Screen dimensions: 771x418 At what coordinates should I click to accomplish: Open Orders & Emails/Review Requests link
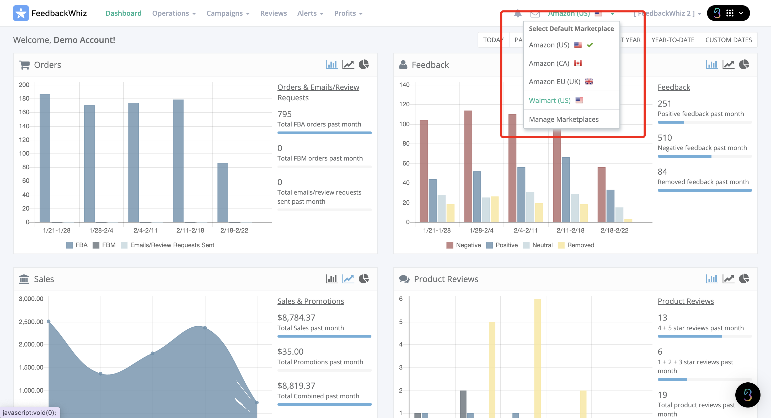click(x=318, y=92)
